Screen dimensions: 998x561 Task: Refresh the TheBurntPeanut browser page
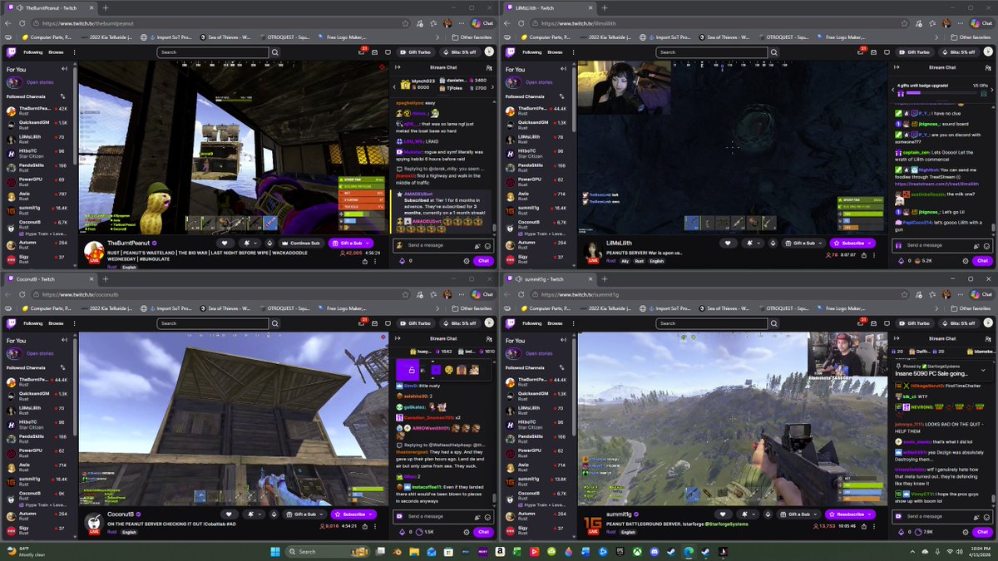click(21, 23)
